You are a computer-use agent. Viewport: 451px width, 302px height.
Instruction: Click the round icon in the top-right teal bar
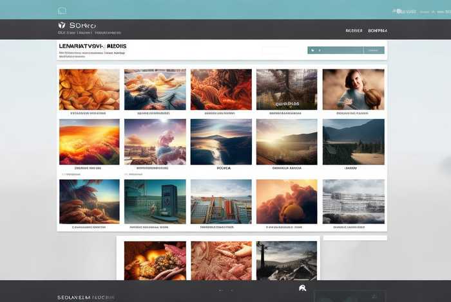pyautogui.click(x=399, y=11)
